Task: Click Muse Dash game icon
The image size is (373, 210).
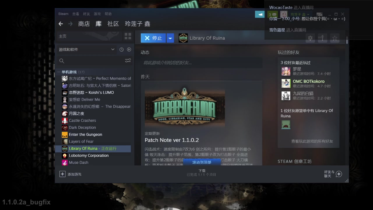Action: 65,162
